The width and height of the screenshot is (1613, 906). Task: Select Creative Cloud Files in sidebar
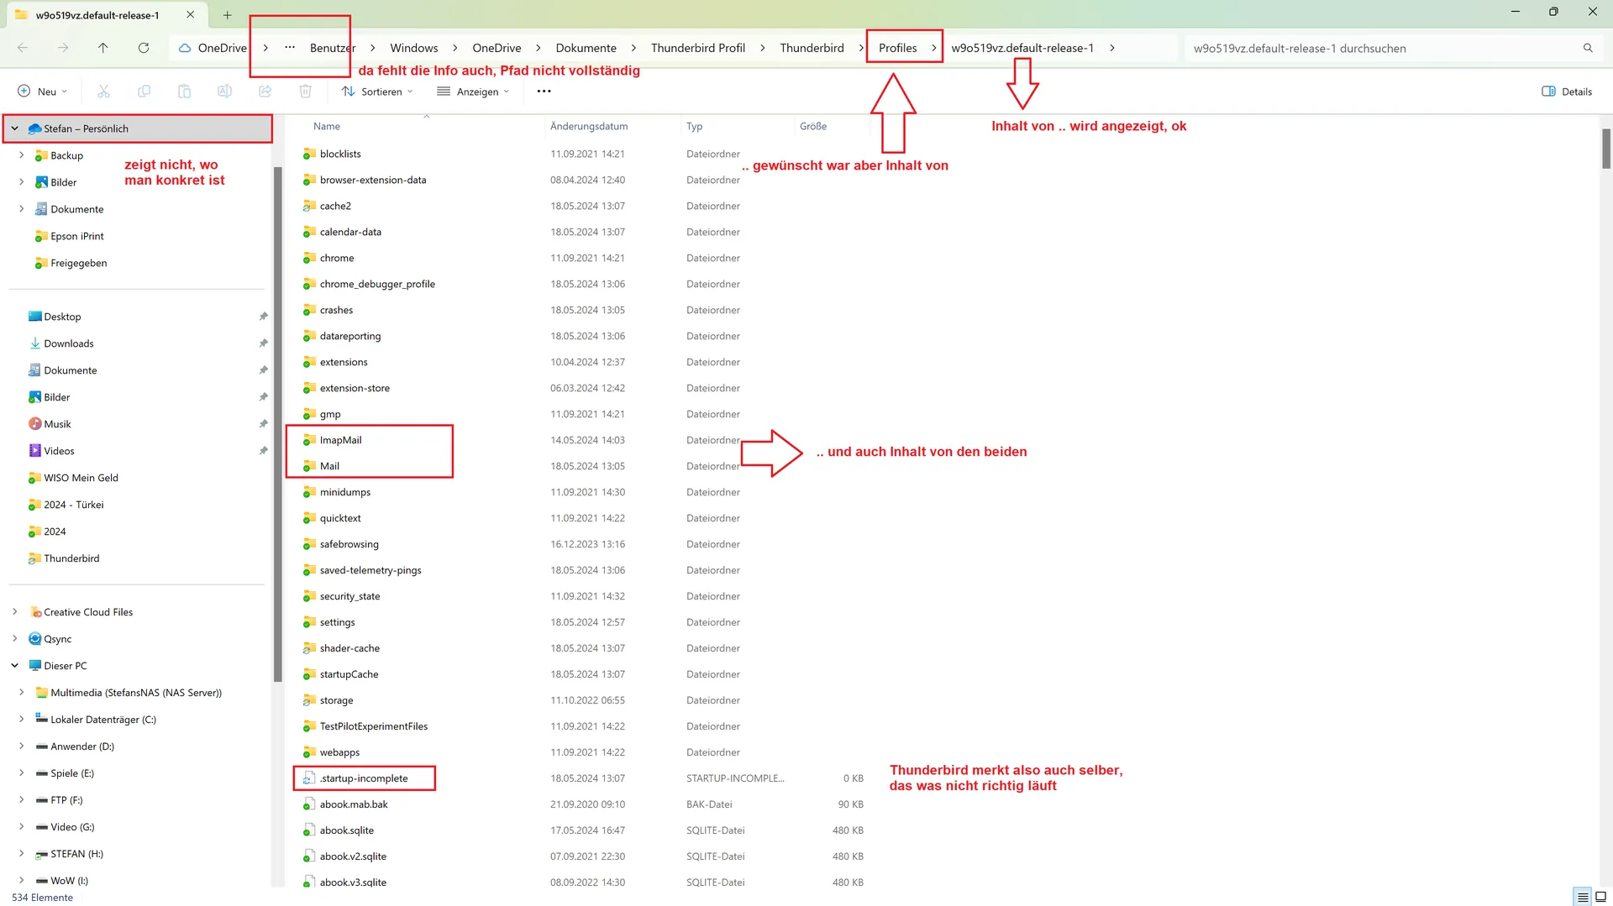coord(88,612)
